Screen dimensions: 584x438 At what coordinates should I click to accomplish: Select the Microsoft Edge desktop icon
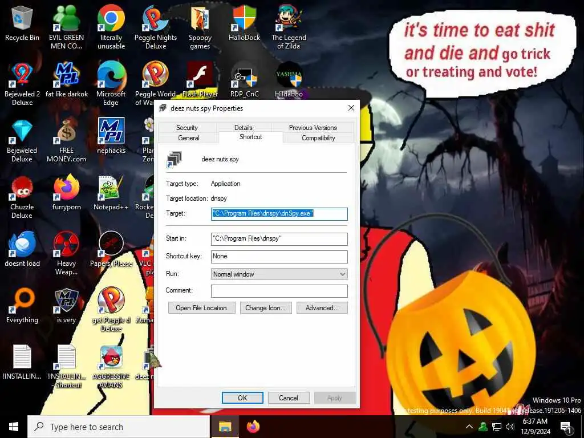(x=111, y=84)
